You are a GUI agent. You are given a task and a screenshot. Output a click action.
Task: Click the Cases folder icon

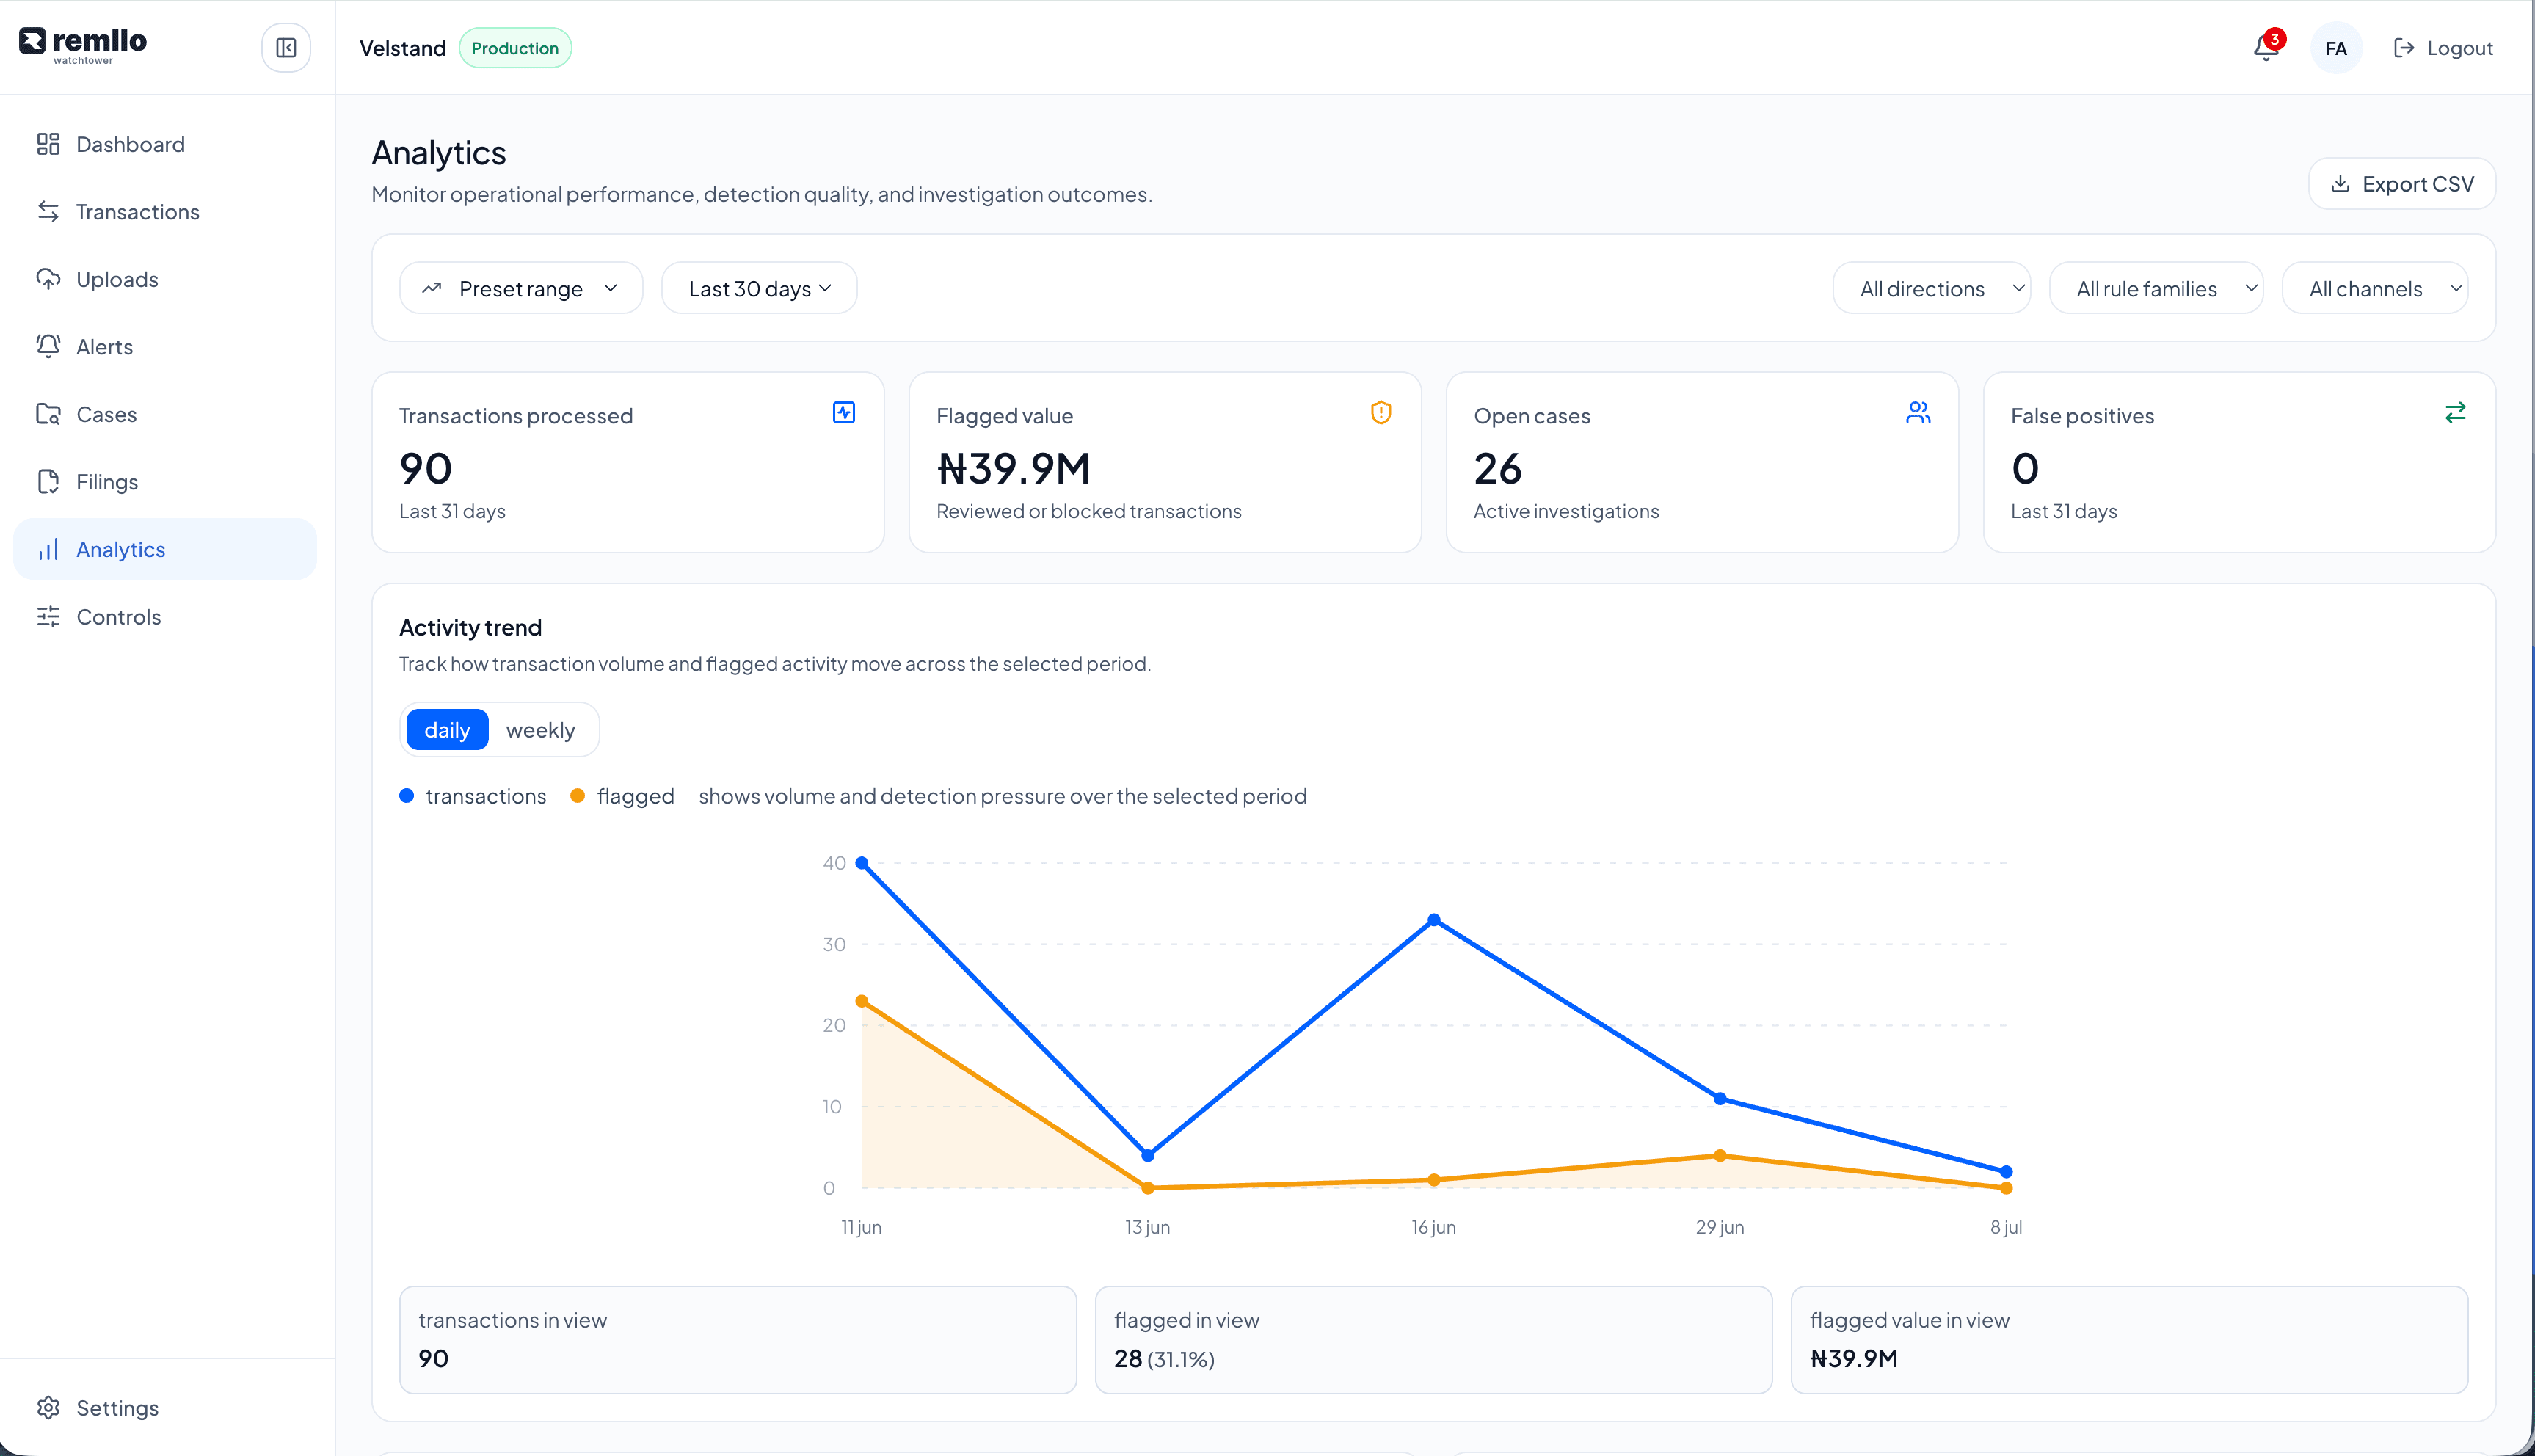coord(48,414)
